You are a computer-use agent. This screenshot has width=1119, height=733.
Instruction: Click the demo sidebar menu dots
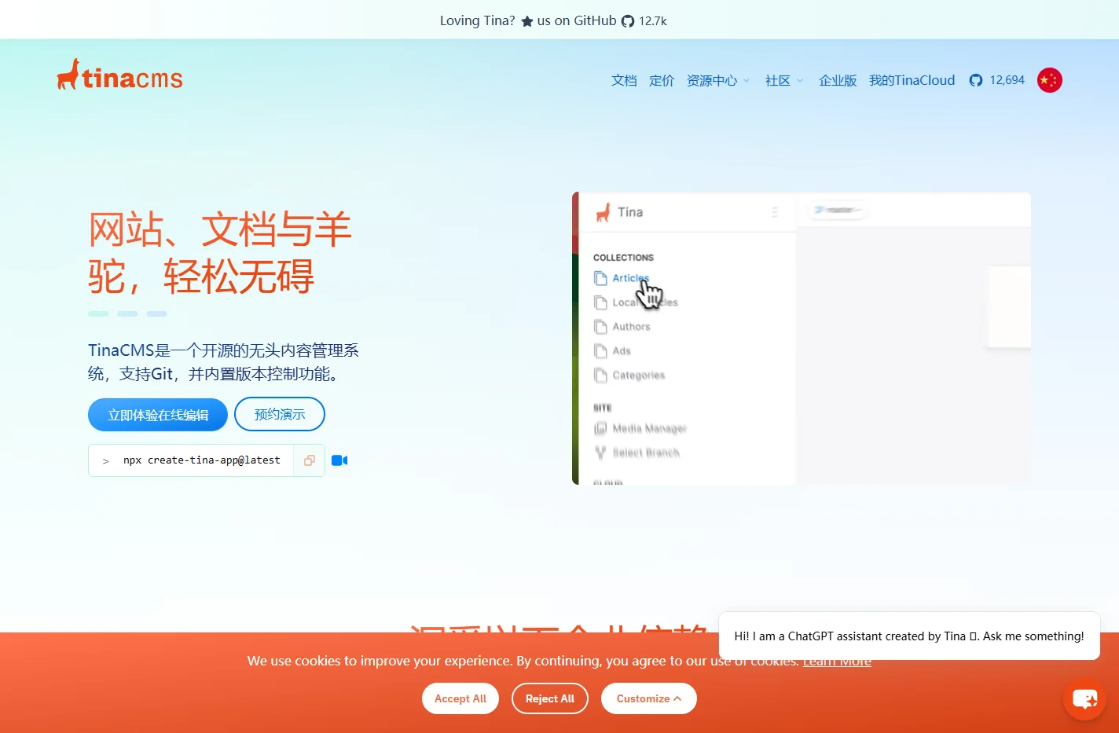tap(775, 212)
